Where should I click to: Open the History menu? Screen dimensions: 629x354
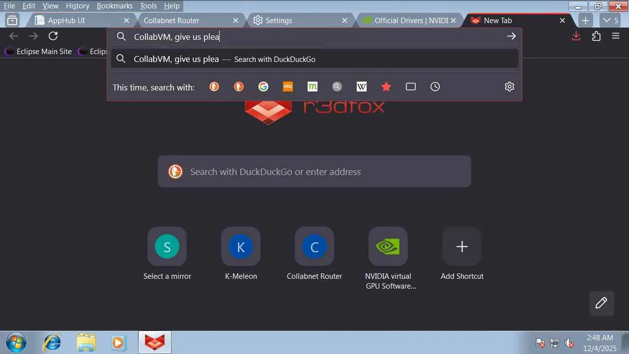point(78,6)
